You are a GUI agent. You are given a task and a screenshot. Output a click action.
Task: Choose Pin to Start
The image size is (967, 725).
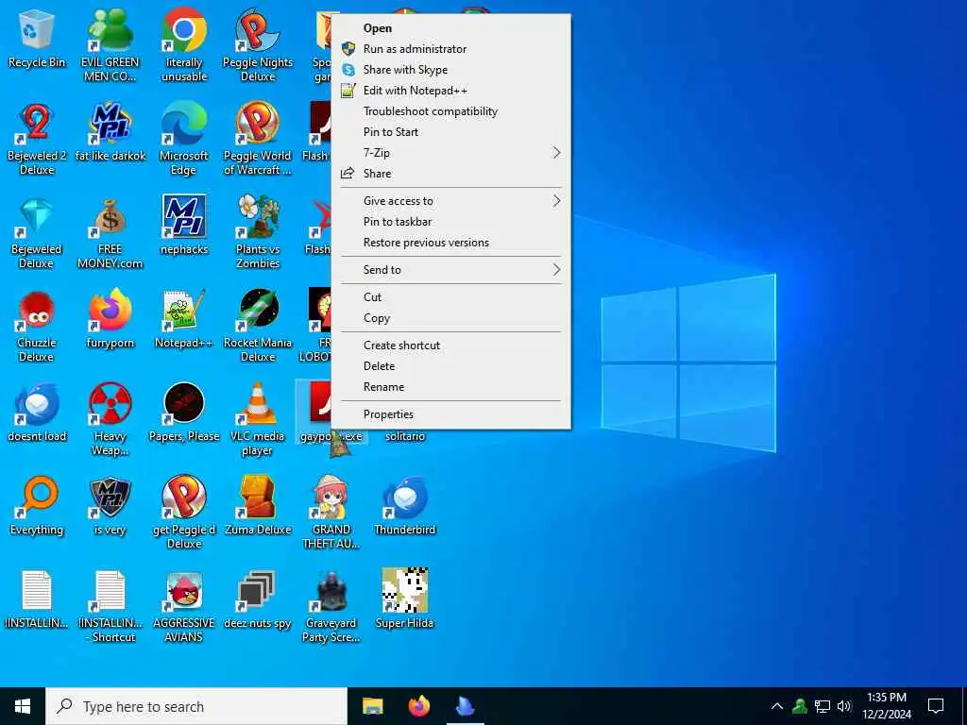pos(450,132)
